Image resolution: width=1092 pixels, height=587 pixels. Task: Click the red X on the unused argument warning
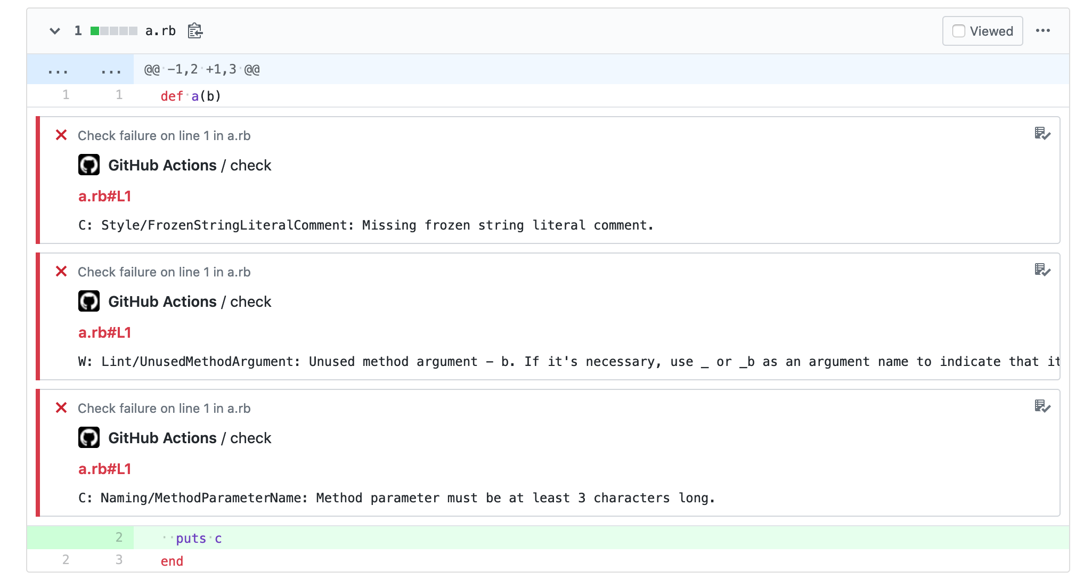pos(61,272)
